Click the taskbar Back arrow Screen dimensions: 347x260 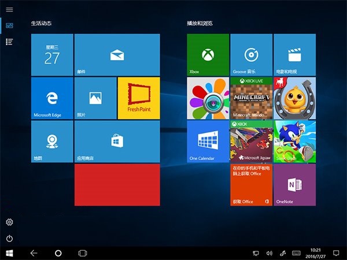34,253
